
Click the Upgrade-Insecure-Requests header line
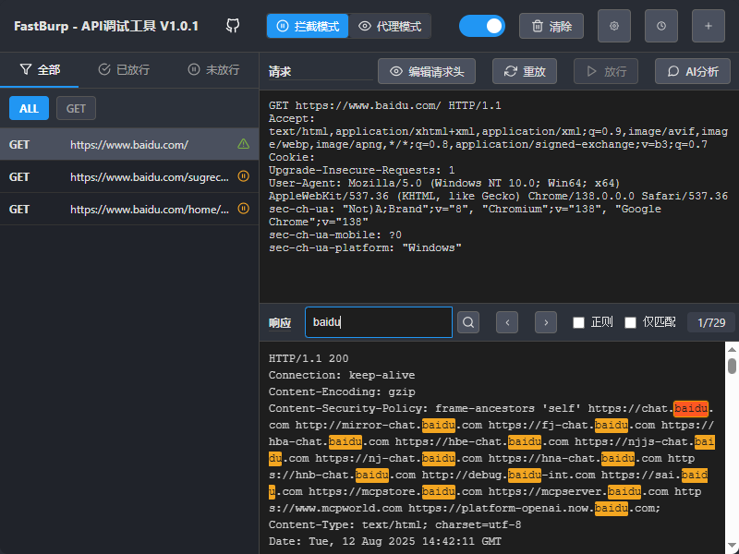tap(361, 170)
